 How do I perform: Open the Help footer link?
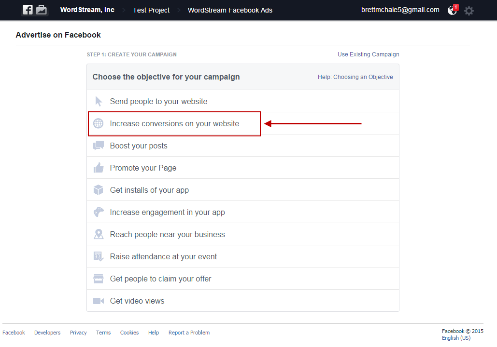[x=154, y=333]
